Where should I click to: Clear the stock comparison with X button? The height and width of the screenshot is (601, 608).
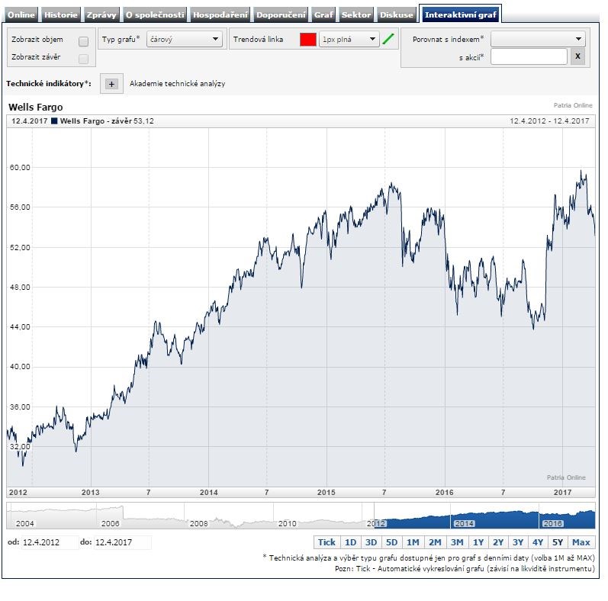577,56
